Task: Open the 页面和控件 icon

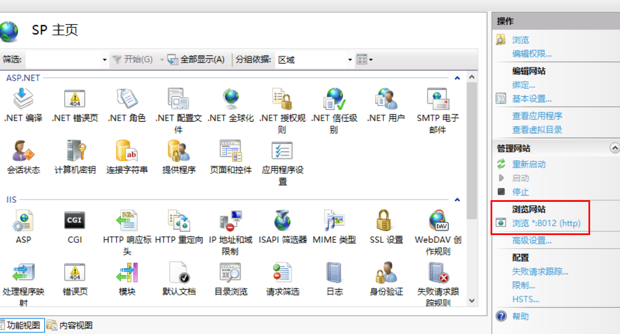Action: [231, 150]
